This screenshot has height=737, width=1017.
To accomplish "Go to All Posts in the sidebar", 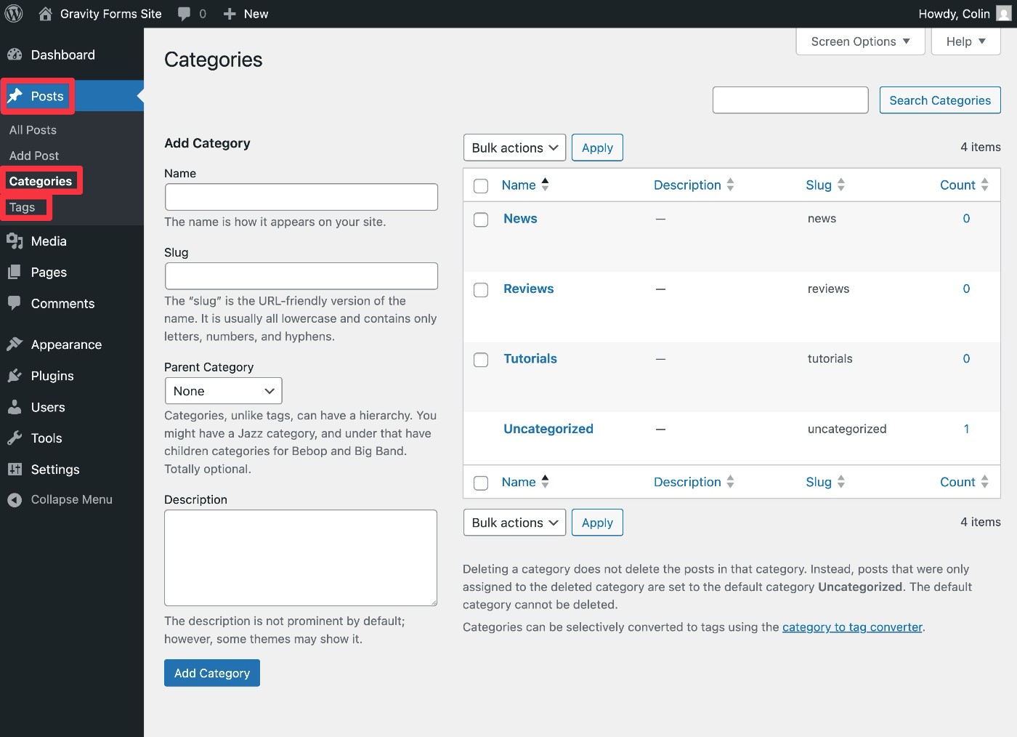I will [x=33, y=129].
